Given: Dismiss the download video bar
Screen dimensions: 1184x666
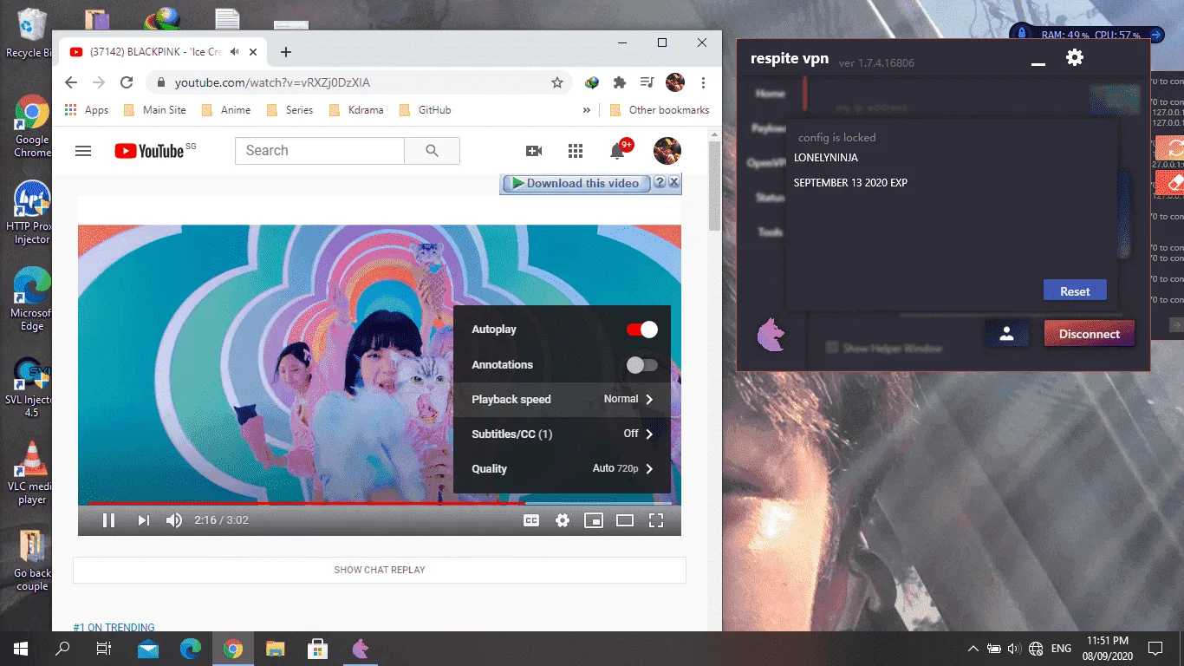Looking at the screenshot, I should pos(674,183).
